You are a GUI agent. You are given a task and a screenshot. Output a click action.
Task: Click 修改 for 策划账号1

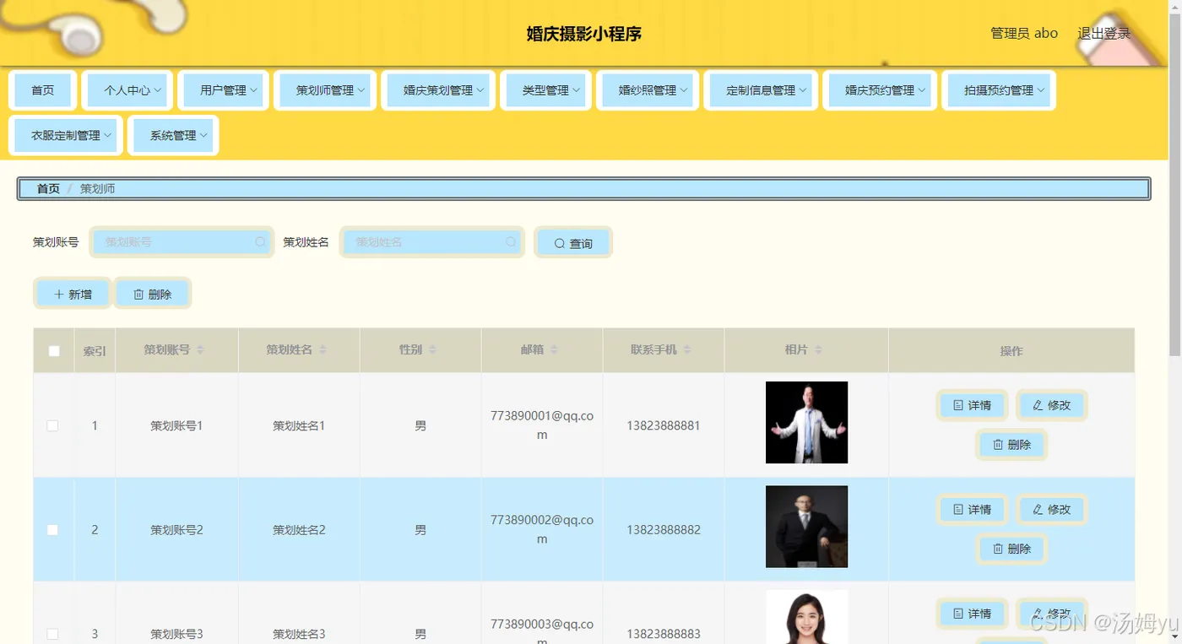(x=1051, y=405)
